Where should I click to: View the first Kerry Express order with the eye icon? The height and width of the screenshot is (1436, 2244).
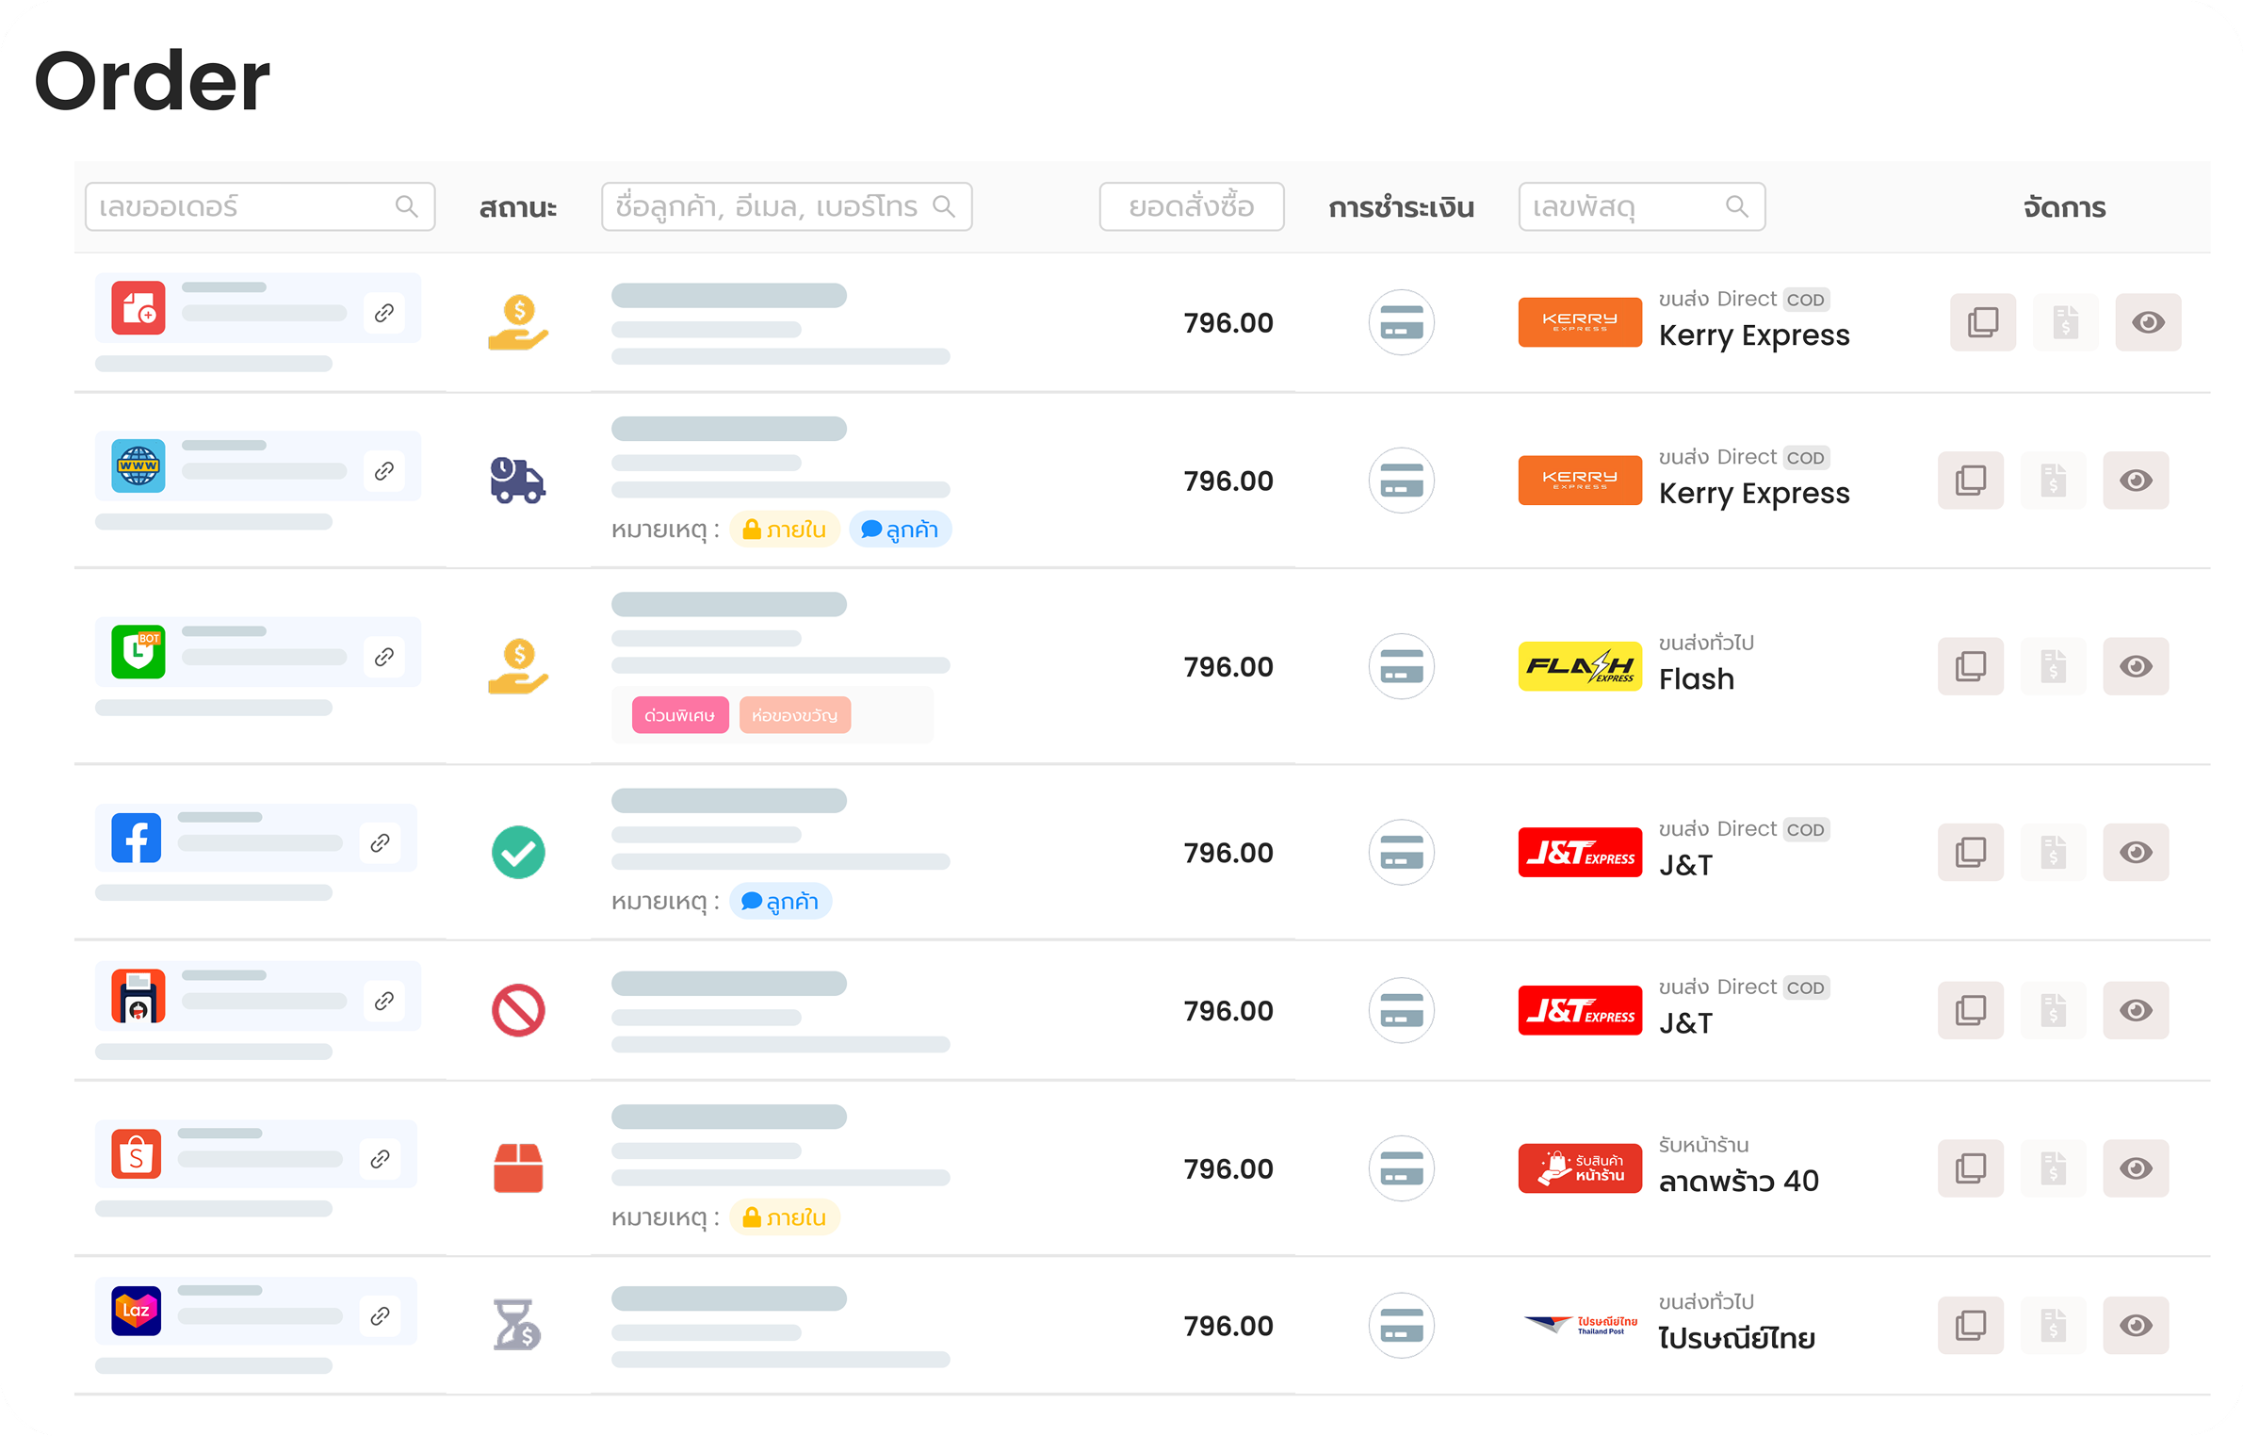2147,322
